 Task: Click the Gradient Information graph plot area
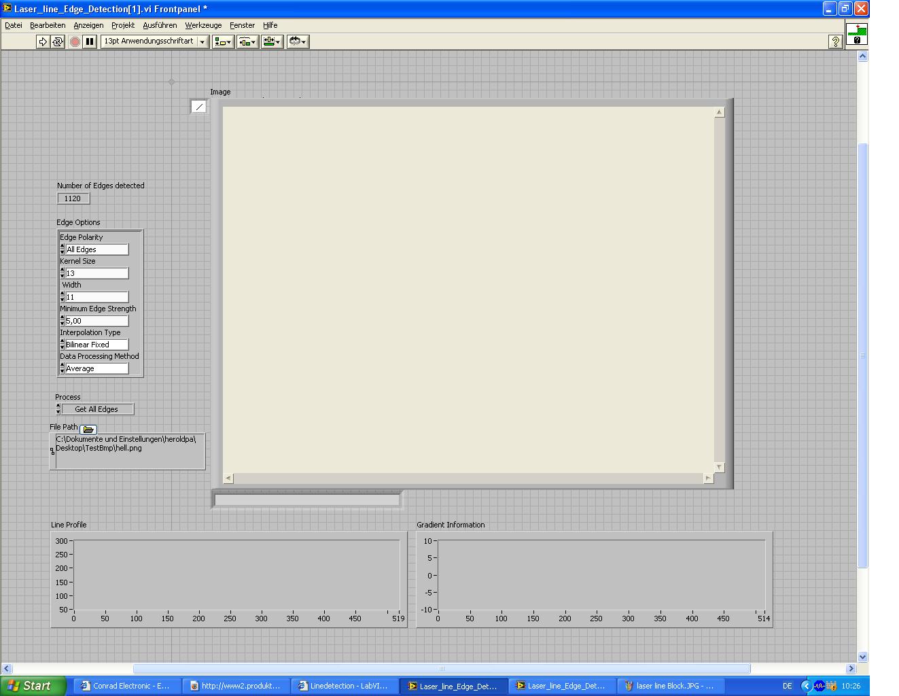[601, 575]
